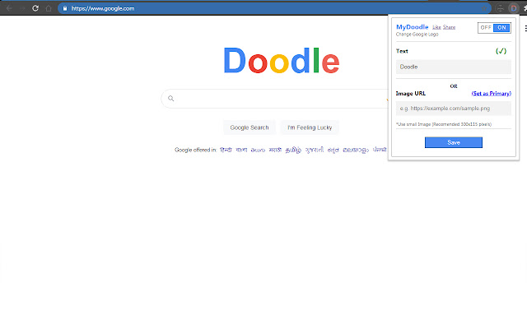The width and height of the screenshot is (527, 329).
Task: Click the Google Search button
Action: (250, 127)
